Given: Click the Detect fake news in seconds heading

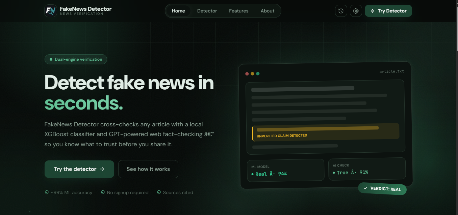Looking at the screenshot, I should (129, 93).
